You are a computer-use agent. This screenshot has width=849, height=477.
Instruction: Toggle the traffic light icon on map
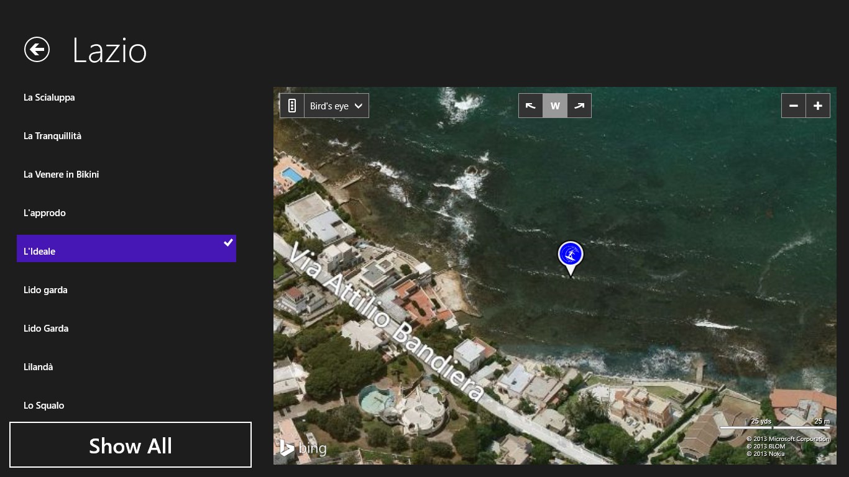pyautogui.click(x=292, y=106)
